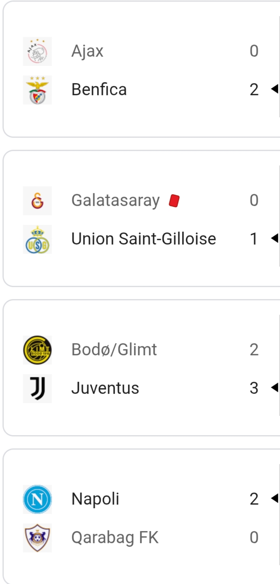The image size is (280, 584).
Task: Click the winner arrow beside Juventus
Action: 274,388
